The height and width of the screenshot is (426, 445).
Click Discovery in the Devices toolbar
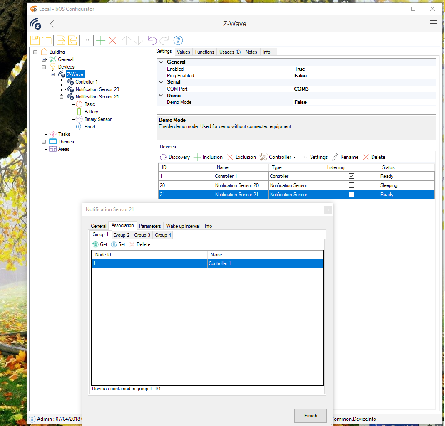[175, 157]
